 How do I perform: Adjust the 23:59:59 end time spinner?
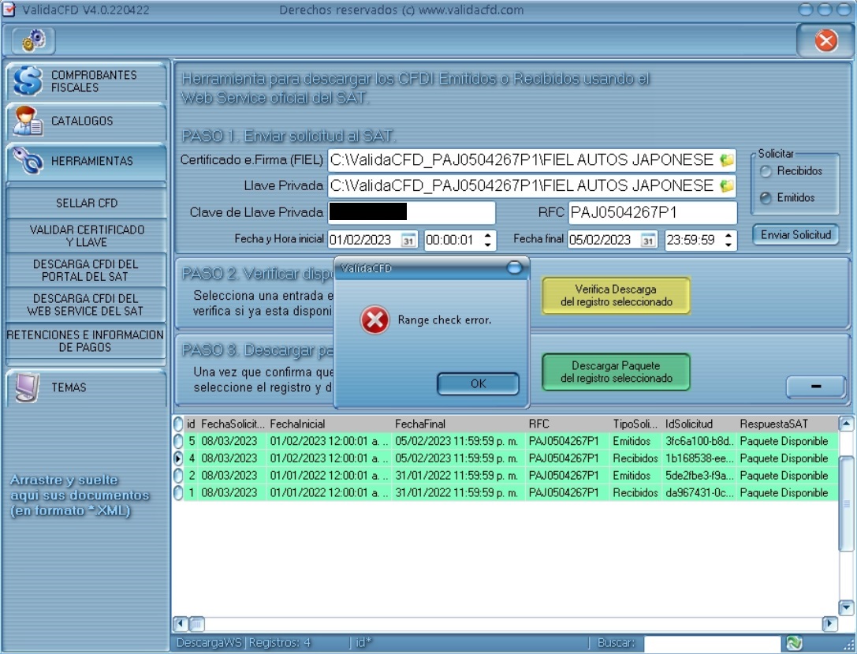pos(728,240)
